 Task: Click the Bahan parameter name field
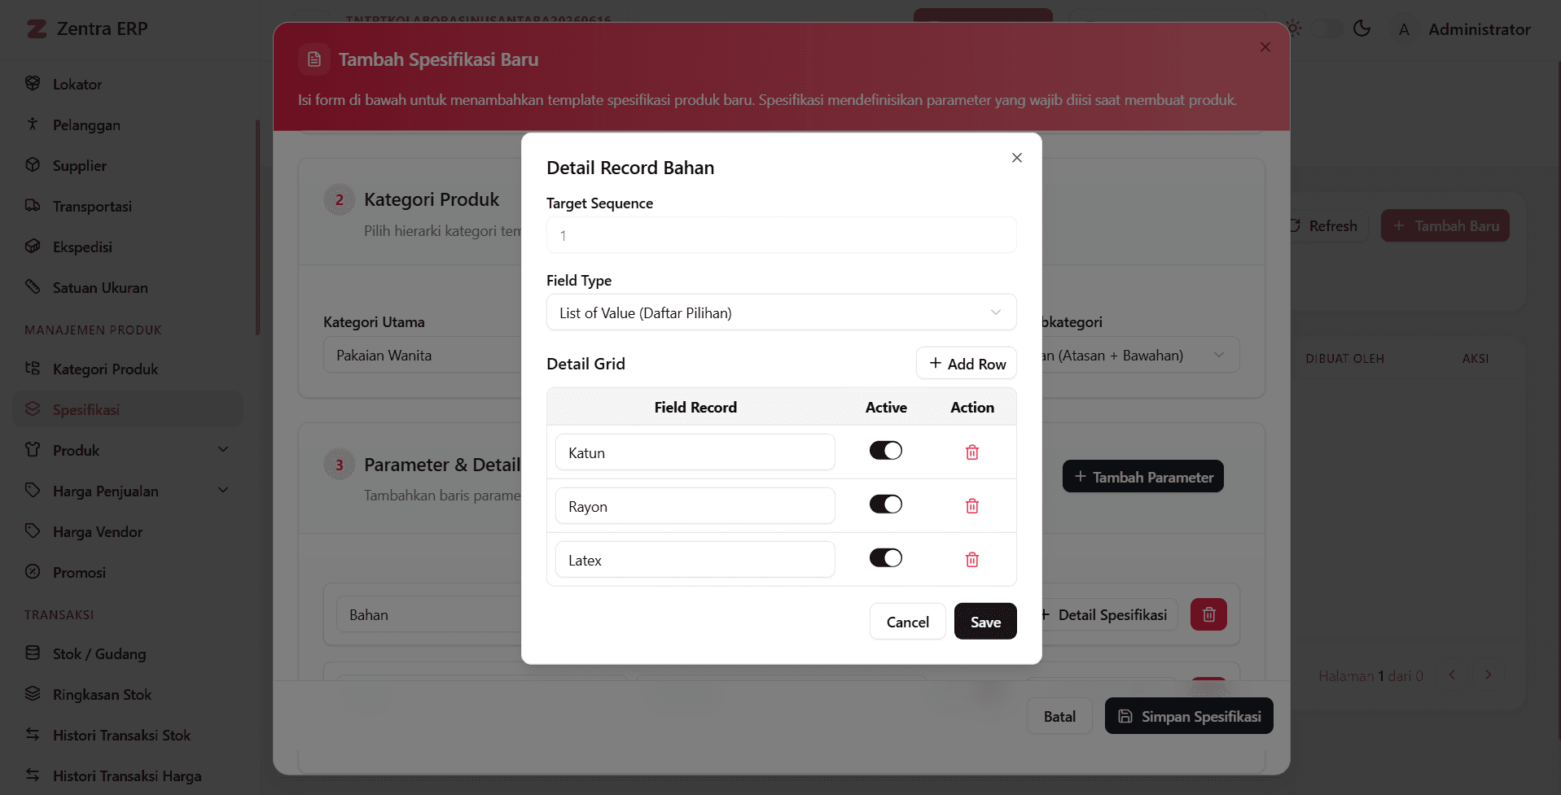[x=429, y=615]
